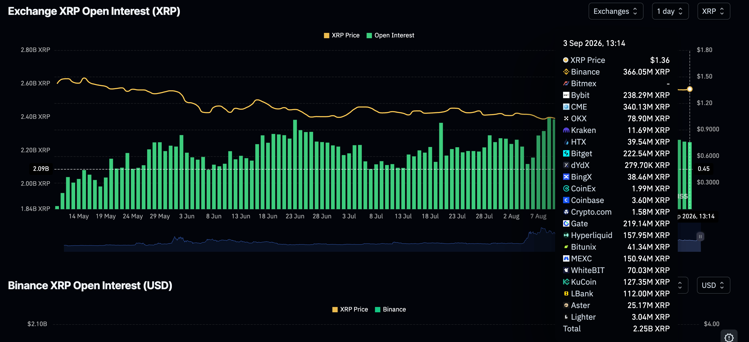Click the BingX logo icon
Viewport: 749px width, 342px height.
pos(566,177)
